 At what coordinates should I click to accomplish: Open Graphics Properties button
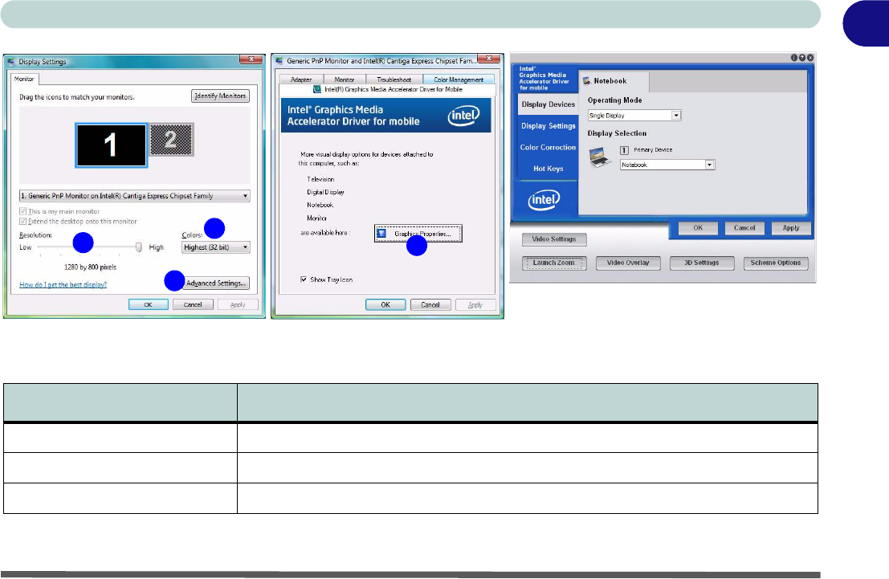pyautogui.click(x=418, y=234)
